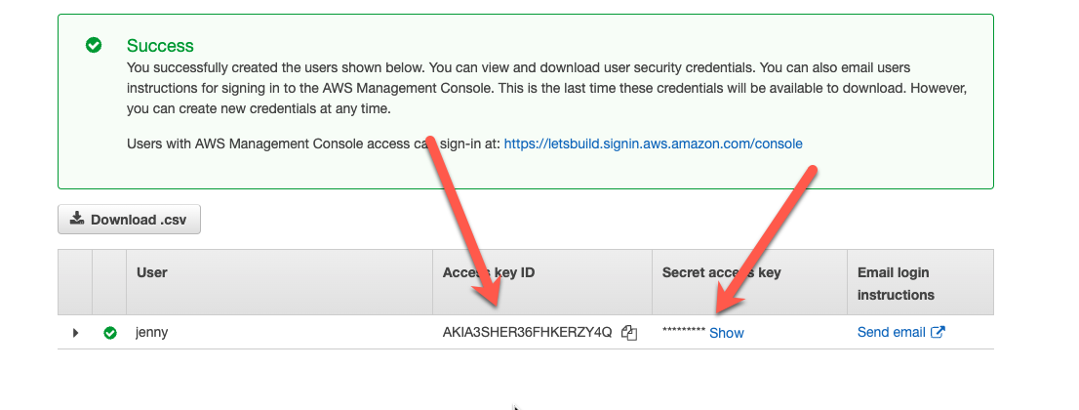Send email login instructions to jenny
1079x410 pixels.
(891, 332)
